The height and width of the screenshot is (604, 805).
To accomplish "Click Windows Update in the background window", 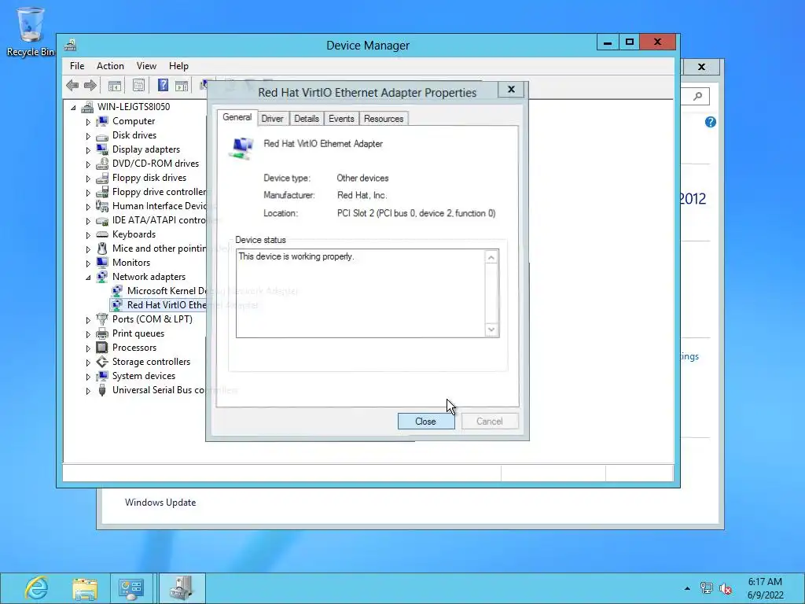I will pyautogui.click(x=160, y=503).
